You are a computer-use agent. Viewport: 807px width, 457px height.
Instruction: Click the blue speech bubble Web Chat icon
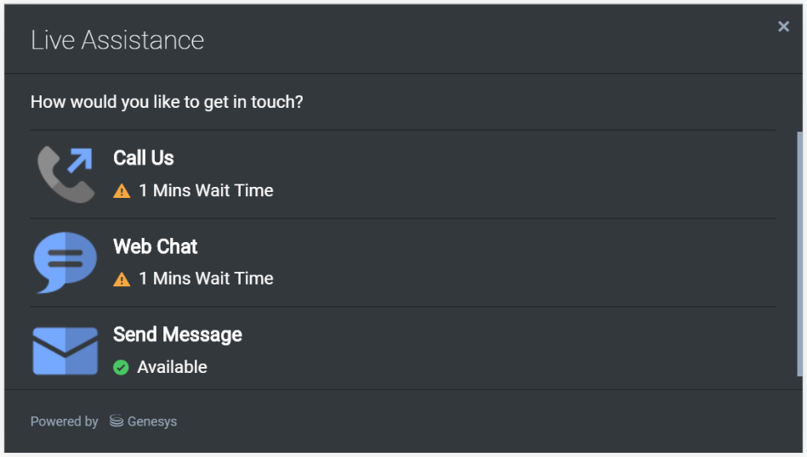(65, 262)
